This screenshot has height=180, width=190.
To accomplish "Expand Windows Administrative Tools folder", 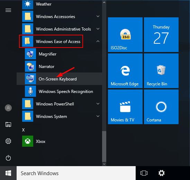I will (x=61, y=29).
